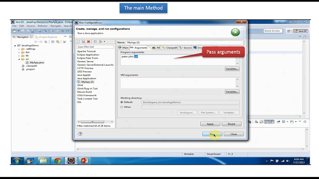Screen dimensions: 319x179
Task: Select the Default working directory radio button
Action: 122,102
